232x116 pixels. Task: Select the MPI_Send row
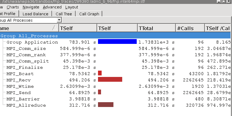(115, 93)
